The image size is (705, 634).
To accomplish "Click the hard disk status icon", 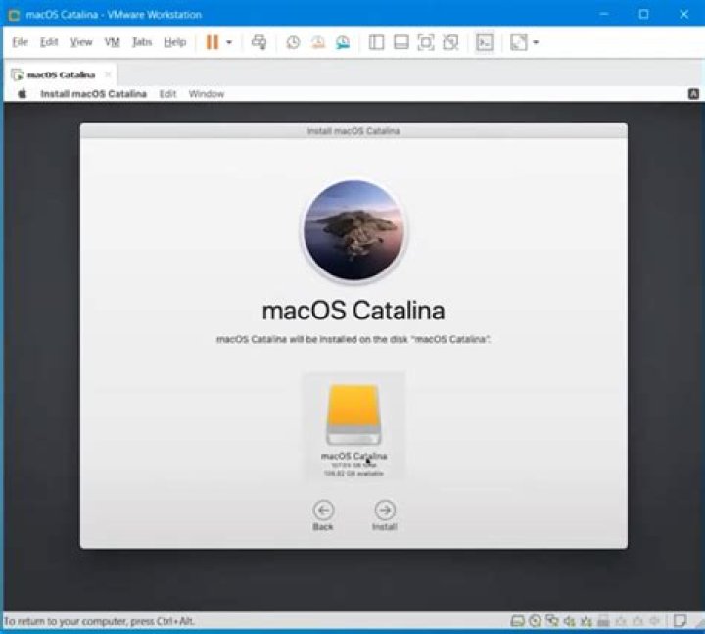I will click(x=516, y=622).
